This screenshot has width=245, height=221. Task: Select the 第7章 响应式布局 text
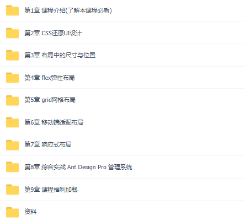tap(48, 144)
